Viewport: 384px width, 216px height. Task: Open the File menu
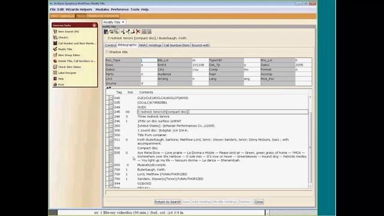(x=53, y=10)
